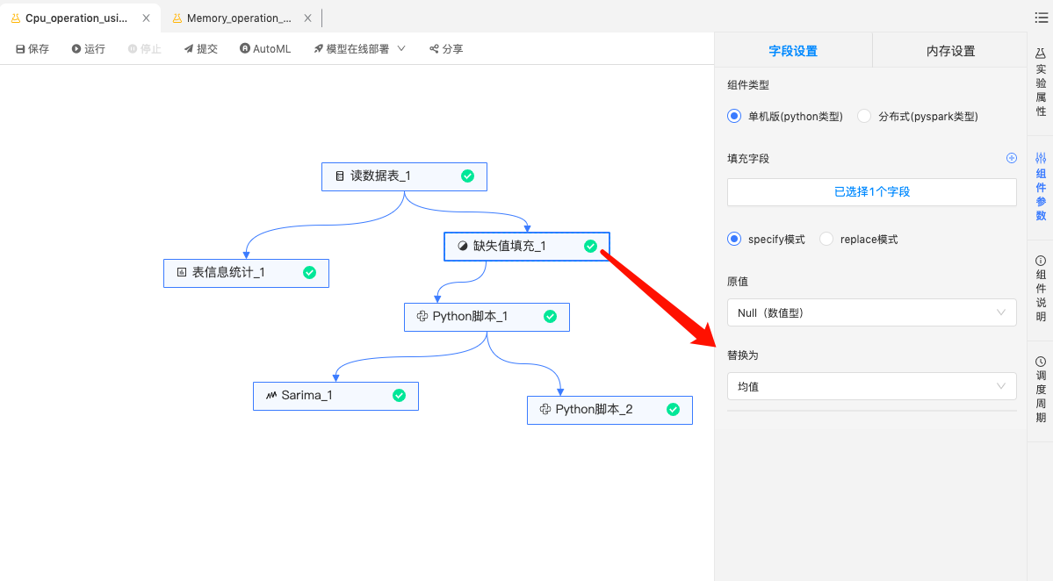Image resolution: width=1053 pixels, height=581 pixels.
Task: Click the 提交 submit icon
Action: point(189,49)
